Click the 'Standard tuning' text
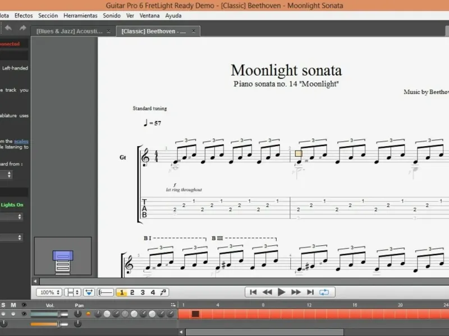The image size is (449, 336). point(150,108)
